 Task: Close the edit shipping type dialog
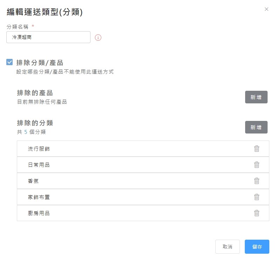[267, 9]
